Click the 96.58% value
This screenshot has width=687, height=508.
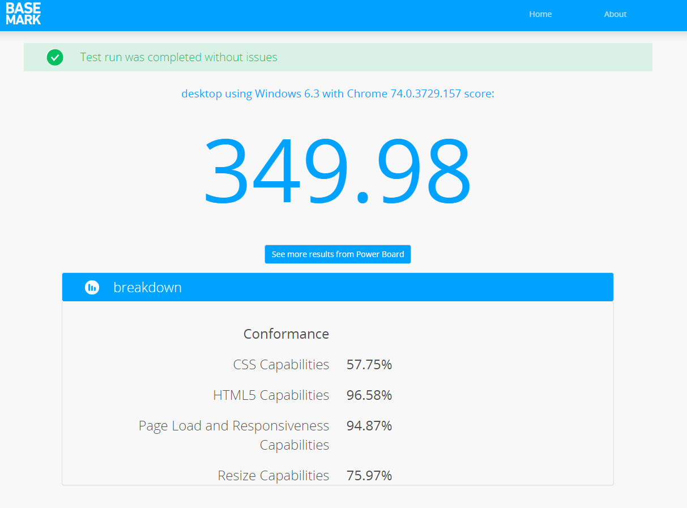369,395
